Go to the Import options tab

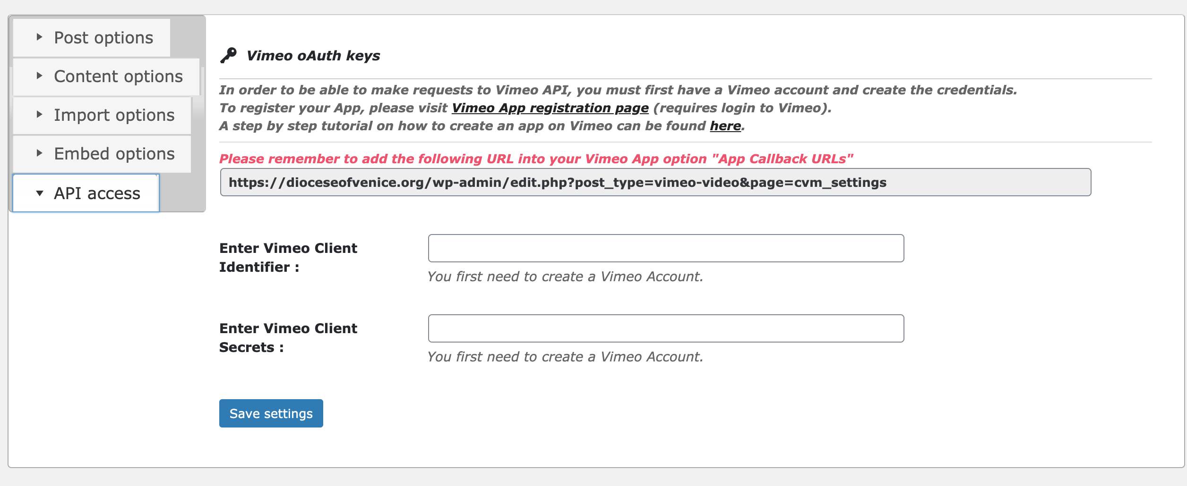114,115
